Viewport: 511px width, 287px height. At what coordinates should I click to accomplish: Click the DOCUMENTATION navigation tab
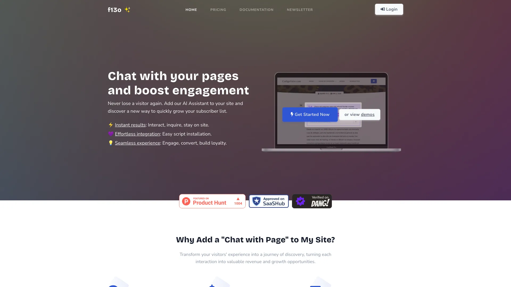257,10
